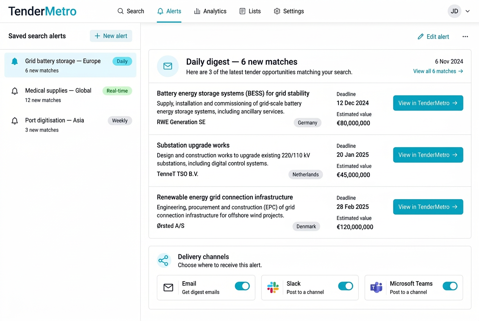
Task: Click the 12 Dec 2024 deadline
Action: pos(352,103)
